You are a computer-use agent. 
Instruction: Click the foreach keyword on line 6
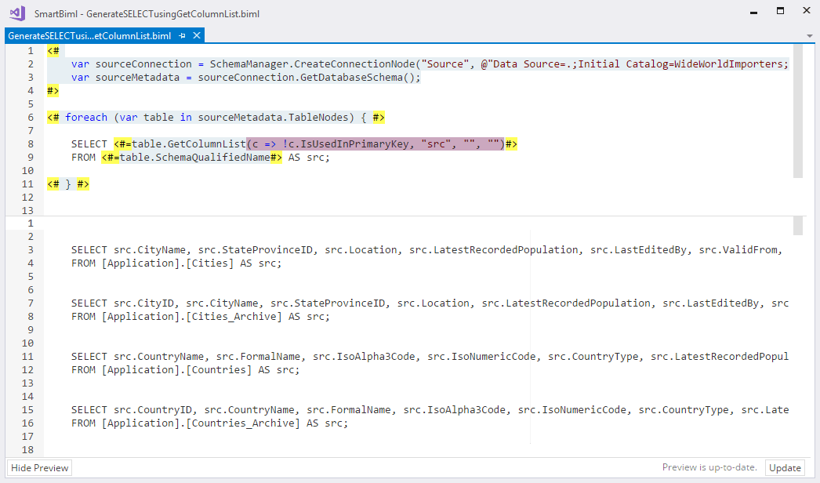pos(86,118)
